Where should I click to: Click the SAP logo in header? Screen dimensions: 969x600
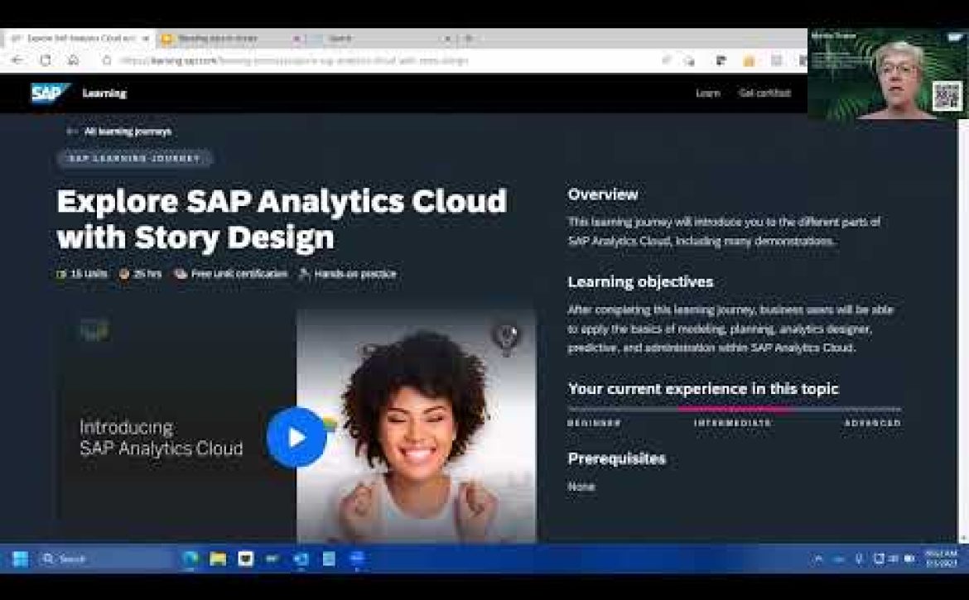pos(50,93)
